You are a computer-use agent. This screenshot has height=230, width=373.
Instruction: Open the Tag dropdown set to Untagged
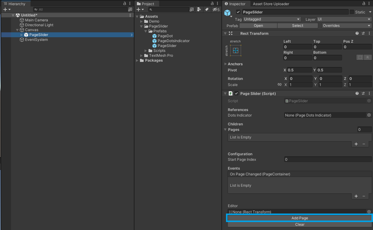pyautogui.click(x=272, y=19)
